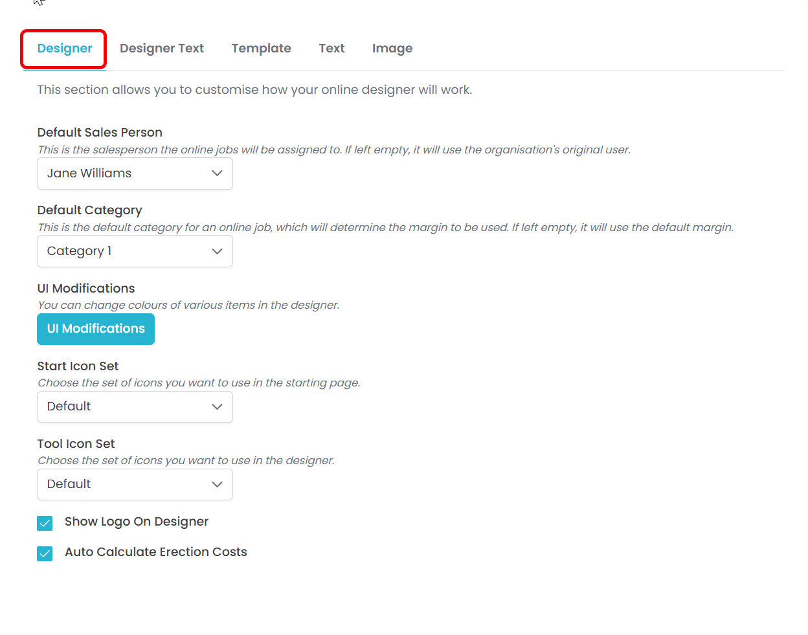Viewport: 808px width, 635px height.
Task: Disable Auto Calculate Erection Costs checkbox
Action: 45,553
